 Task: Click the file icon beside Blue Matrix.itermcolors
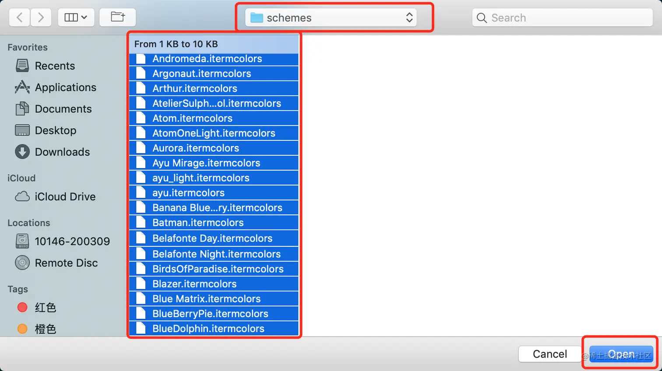tap(141, 298)
